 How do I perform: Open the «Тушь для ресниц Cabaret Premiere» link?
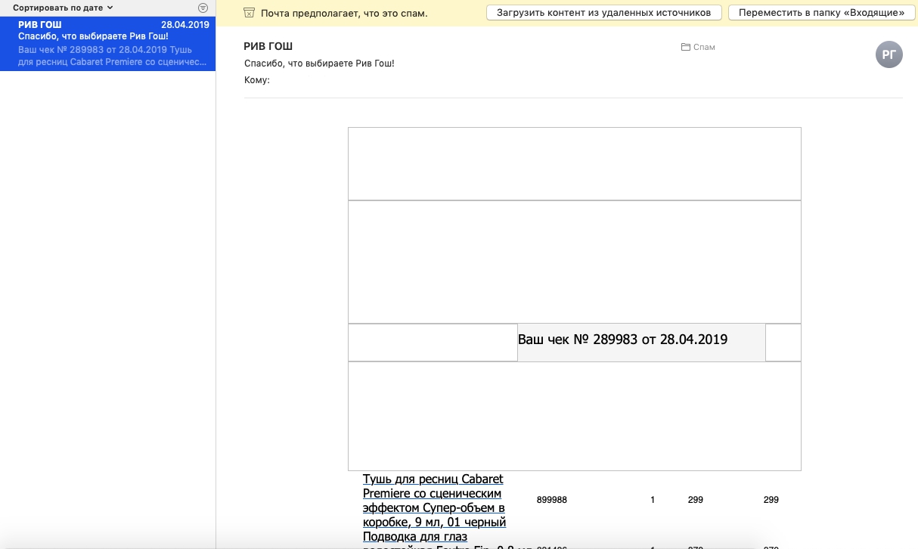tap(435, 501)
